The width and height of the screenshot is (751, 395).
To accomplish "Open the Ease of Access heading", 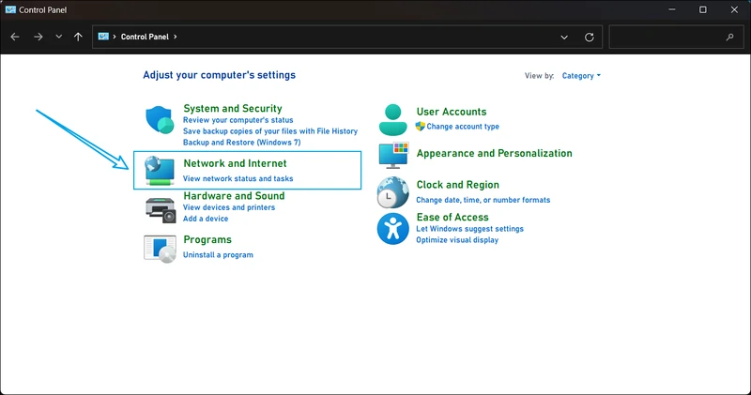I will coord(452,218).
